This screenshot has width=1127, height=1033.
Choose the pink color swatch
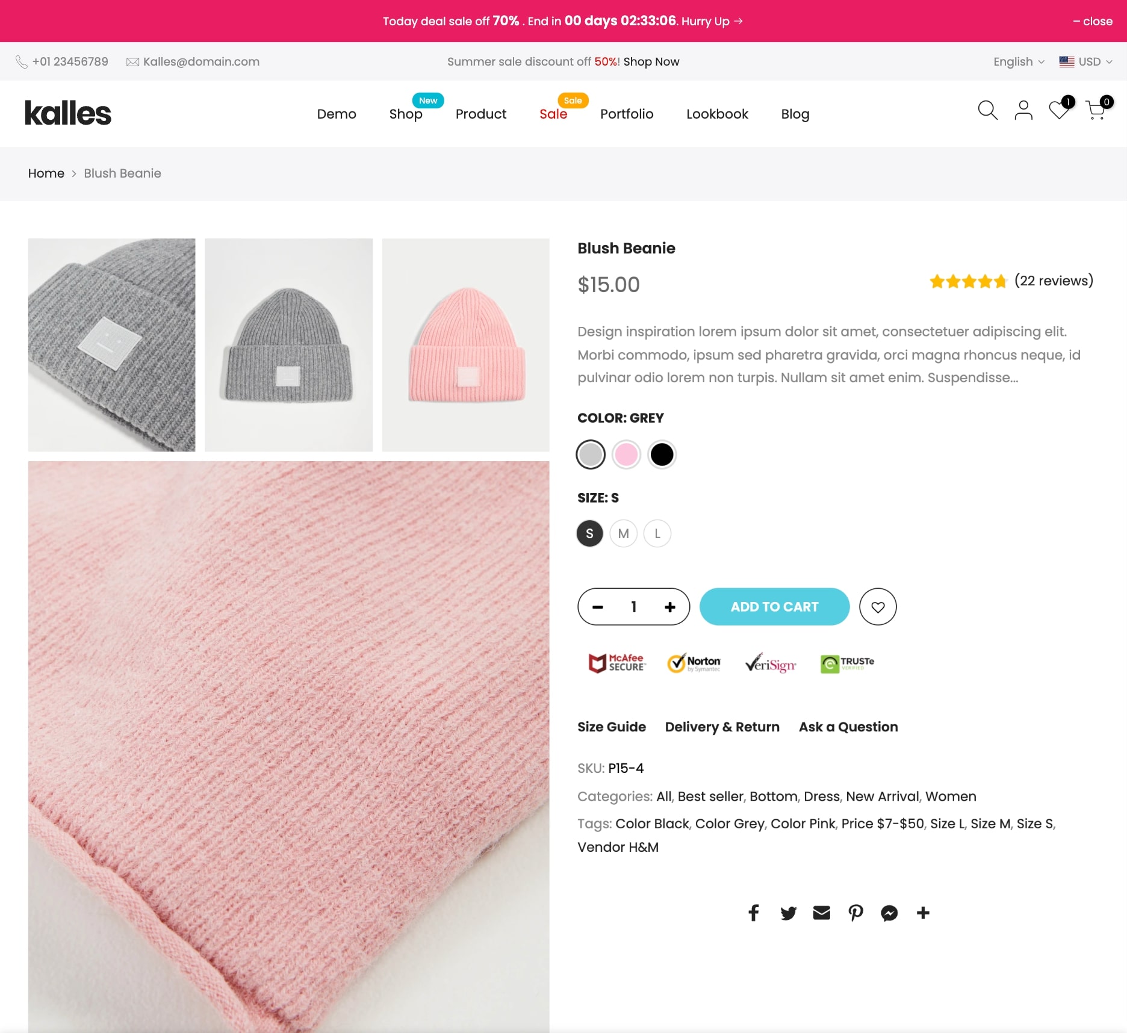tap(626, 454)
